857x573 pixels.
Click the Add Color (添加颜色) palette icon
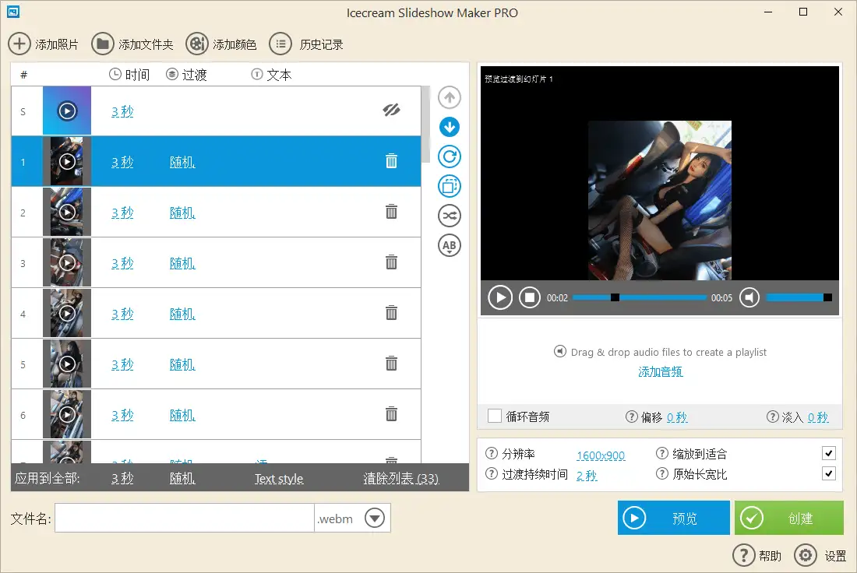197,44
